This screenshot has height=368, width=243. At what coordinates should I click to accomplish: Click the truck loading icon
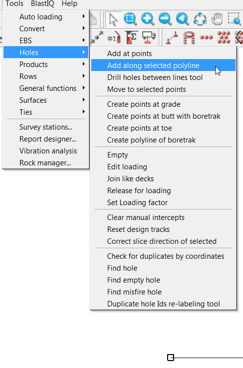pyautogui.click(x=149, y=38)
